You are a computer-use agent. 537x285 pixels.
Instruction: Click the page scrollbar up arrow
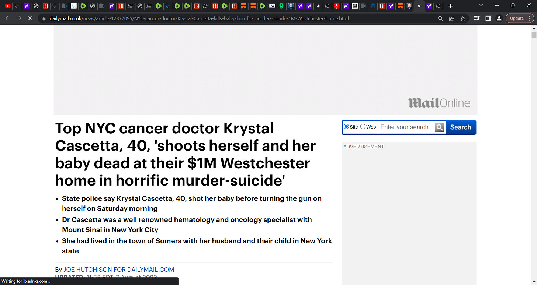coord(534,28)
